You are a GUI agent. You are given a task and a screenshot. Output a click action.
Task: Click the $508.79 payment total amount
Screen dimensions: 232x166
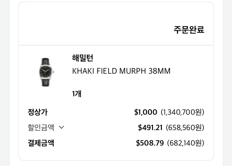[150, 143]
